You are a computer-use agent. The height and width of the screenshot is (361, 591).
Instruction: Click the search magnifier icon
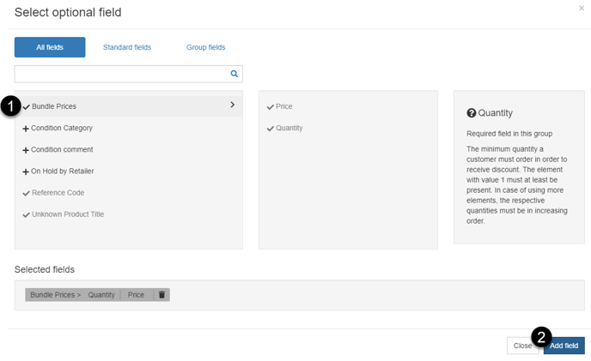pos(234,74)
